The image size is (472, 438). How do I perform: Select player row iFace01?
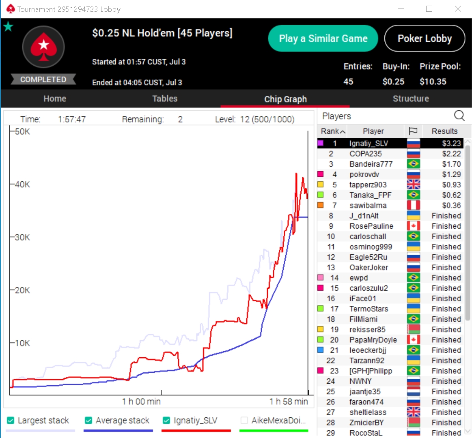click(x=390, y=298)
